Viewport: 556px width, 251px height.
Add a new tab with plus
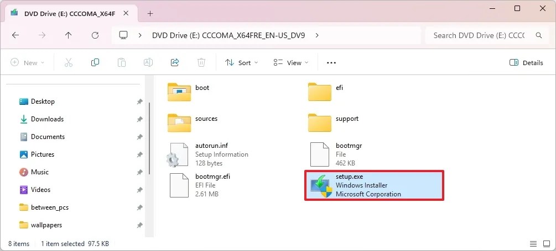coord(150,13)
